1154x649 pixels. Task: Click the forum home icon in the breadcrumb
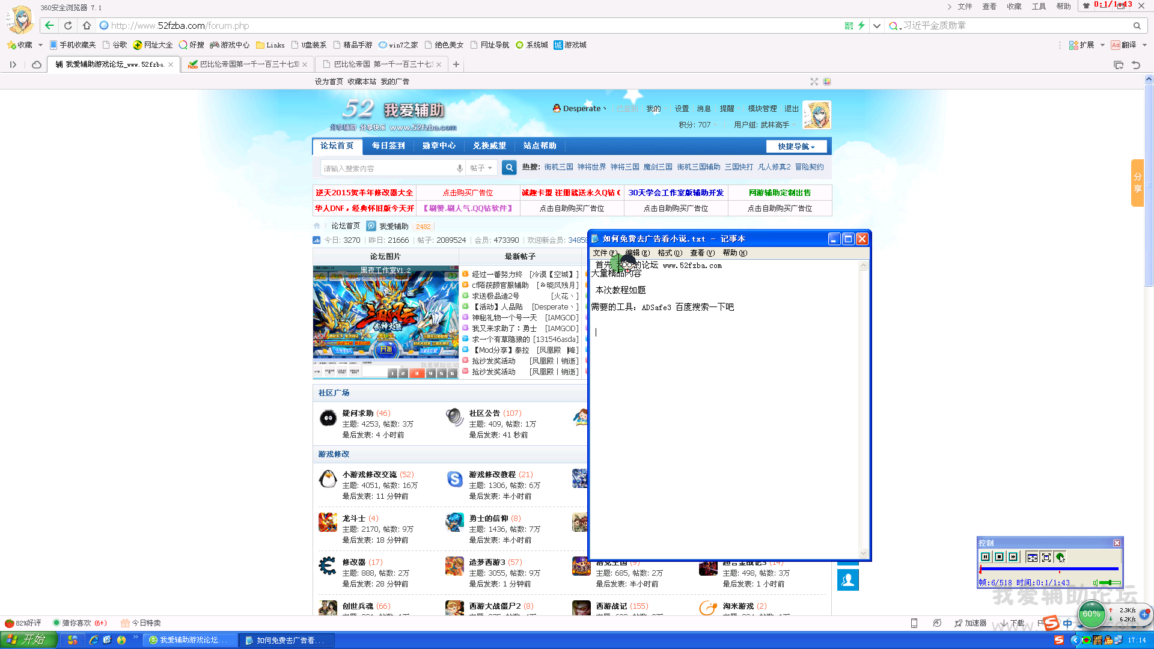pyautogui.click(x=317, y=226)
